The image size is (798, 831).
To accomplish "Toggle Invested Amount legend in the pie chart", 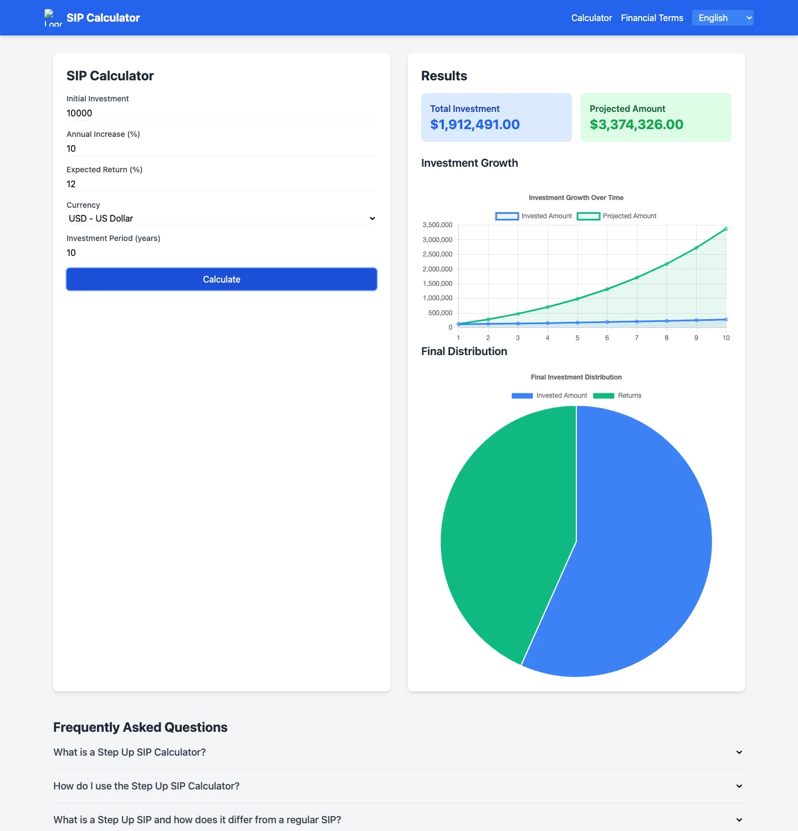I will tap(549, 396).
